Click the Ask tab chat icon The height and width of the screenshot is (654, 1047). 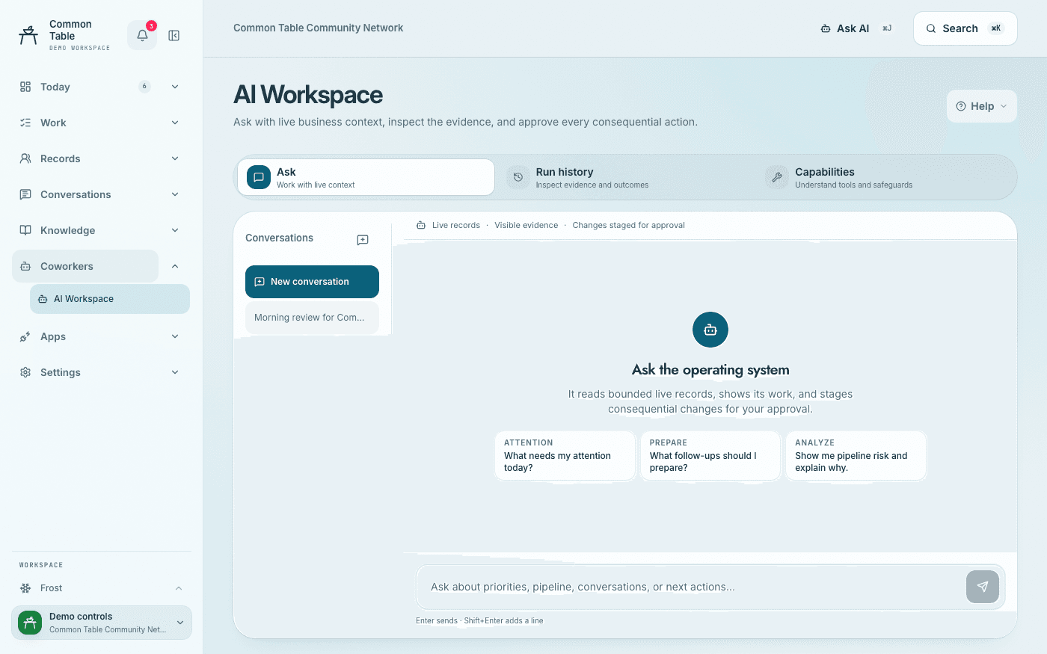click(259, 177)
